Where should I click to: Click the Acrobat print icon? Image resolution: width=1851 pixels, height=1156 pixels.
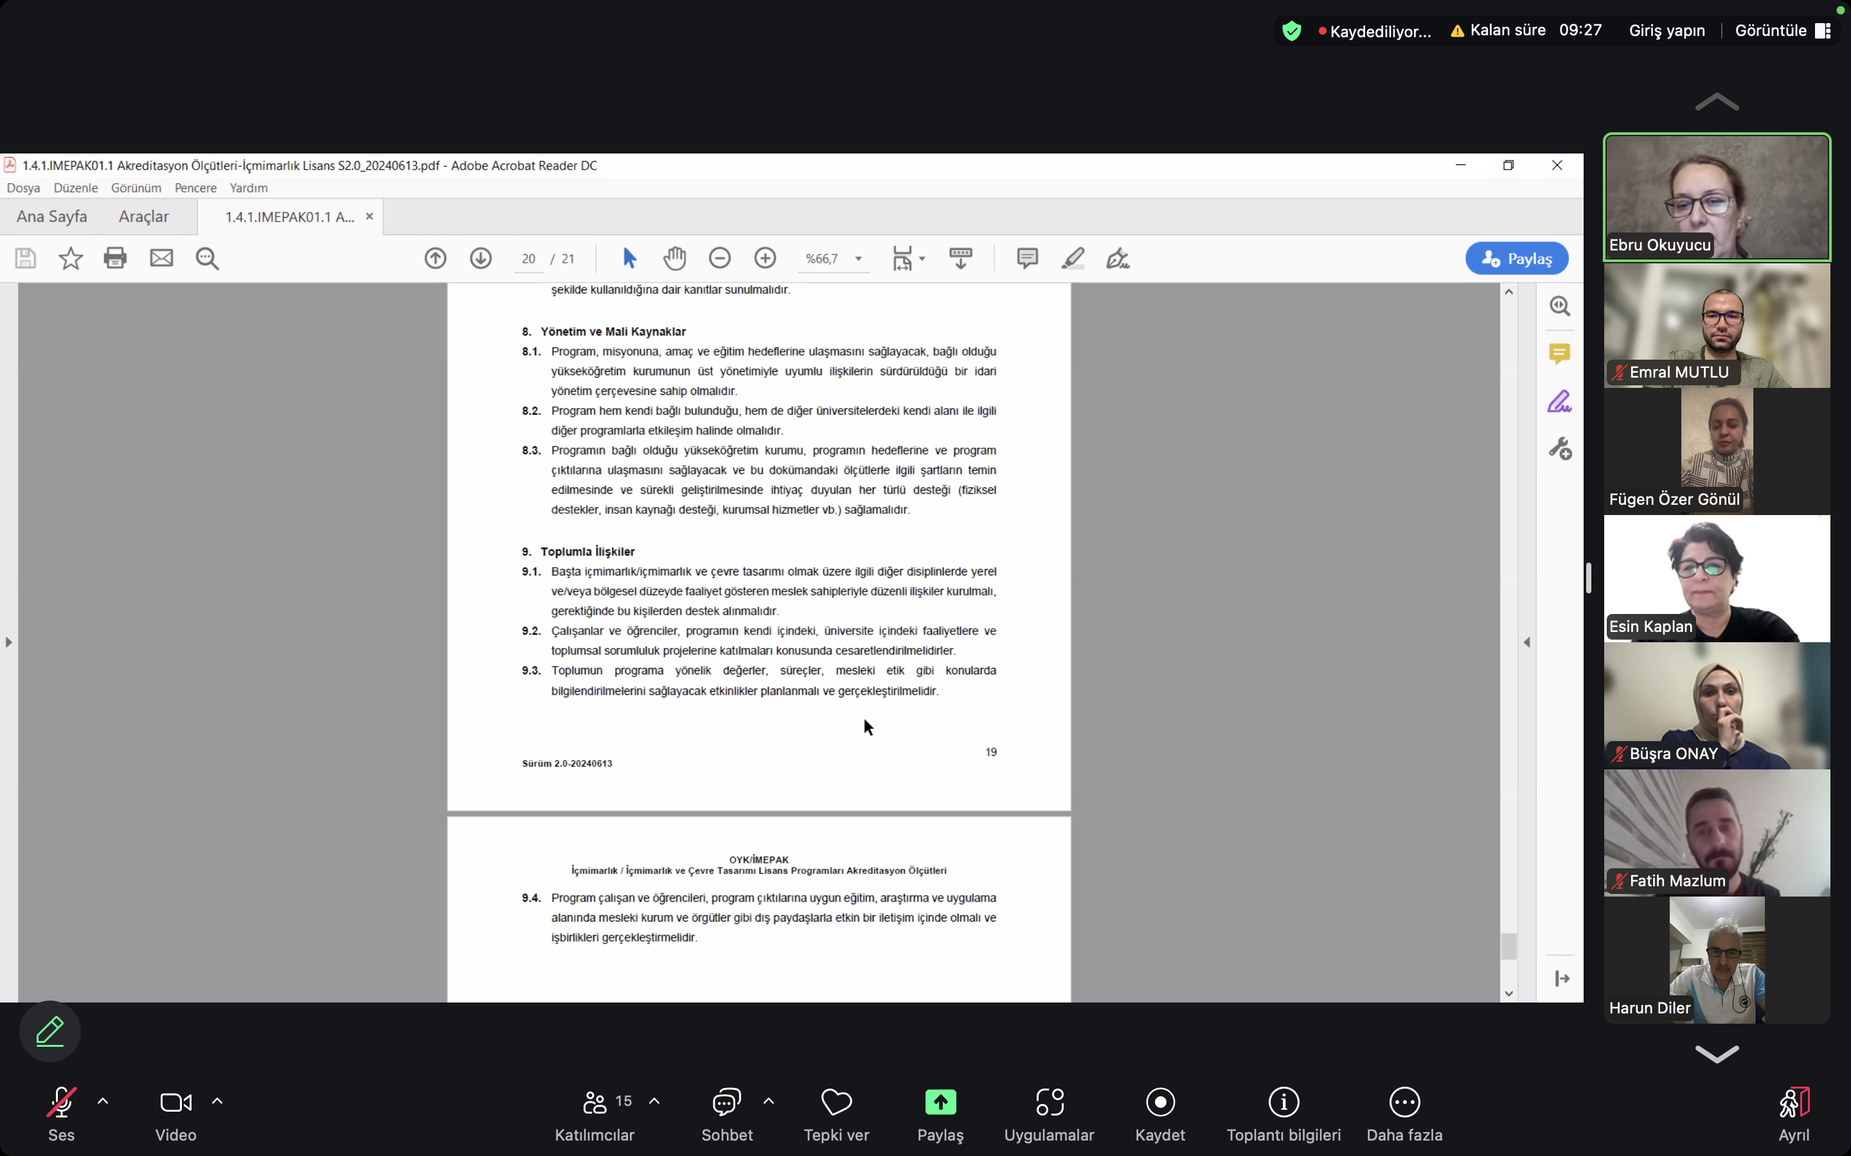point(116,258)
